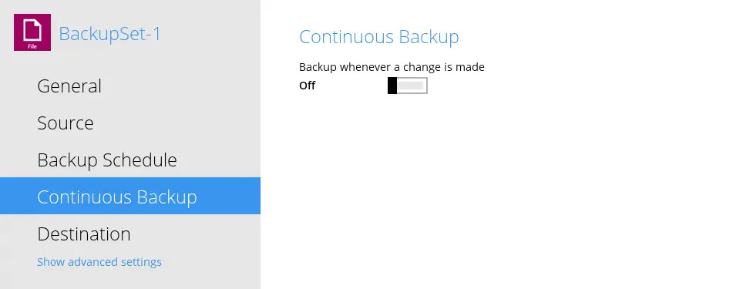Open the Backup Schedule section
Image resolution: width=733 pixels, height=289 pixels.
tap(107, 160)
